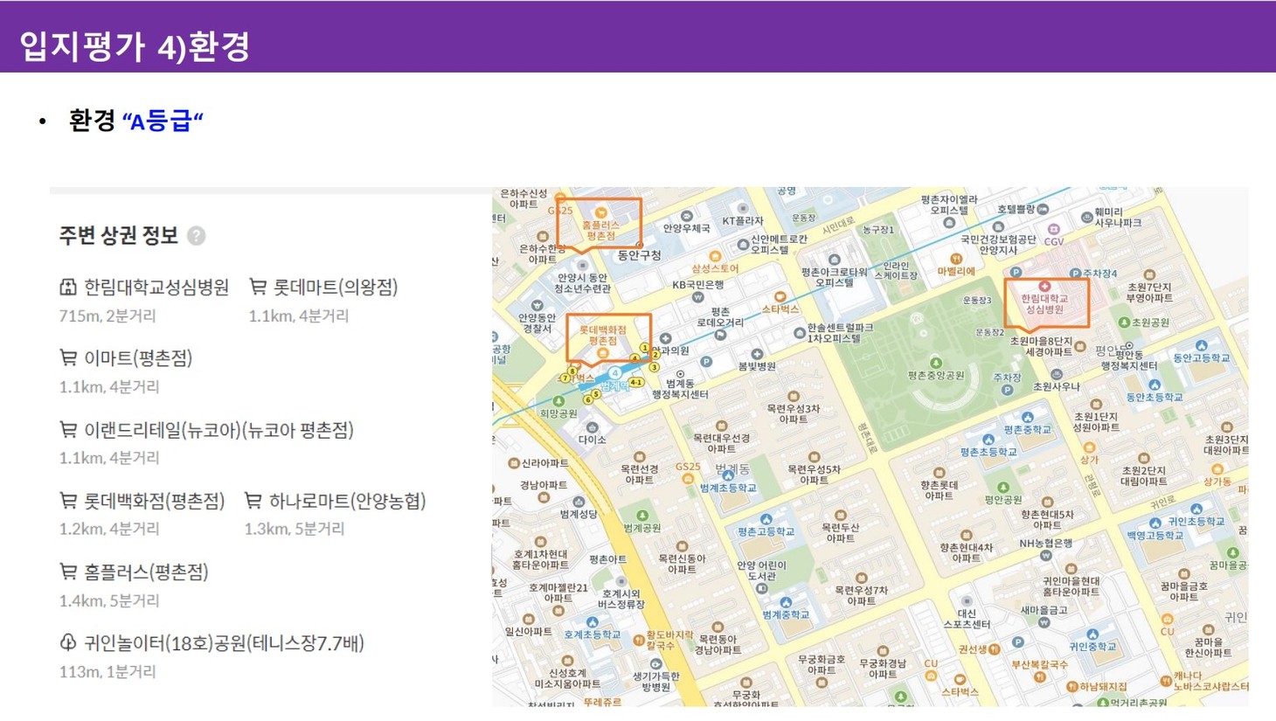Click the 1.4km, 5분거리 distance text

[109, 600]
